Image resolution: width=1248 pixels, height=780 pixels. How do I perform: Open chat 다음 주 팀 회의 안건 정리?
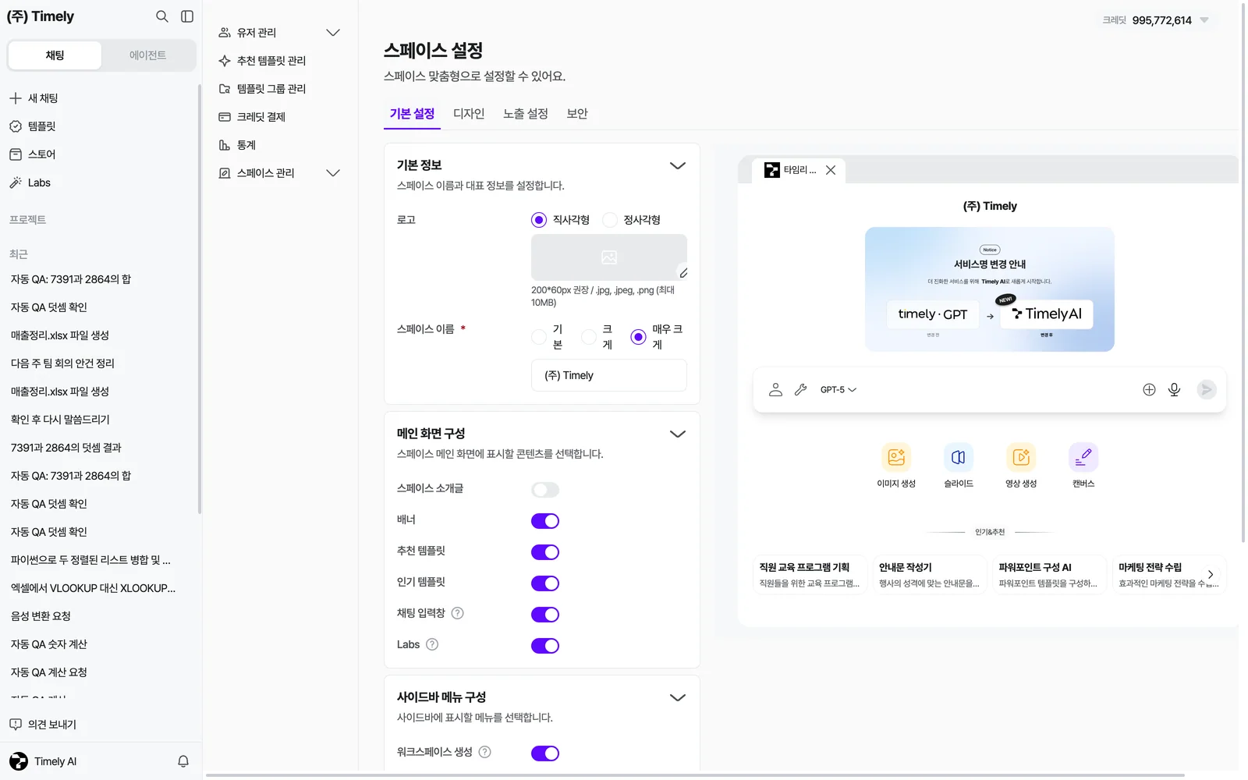point(62,363)
